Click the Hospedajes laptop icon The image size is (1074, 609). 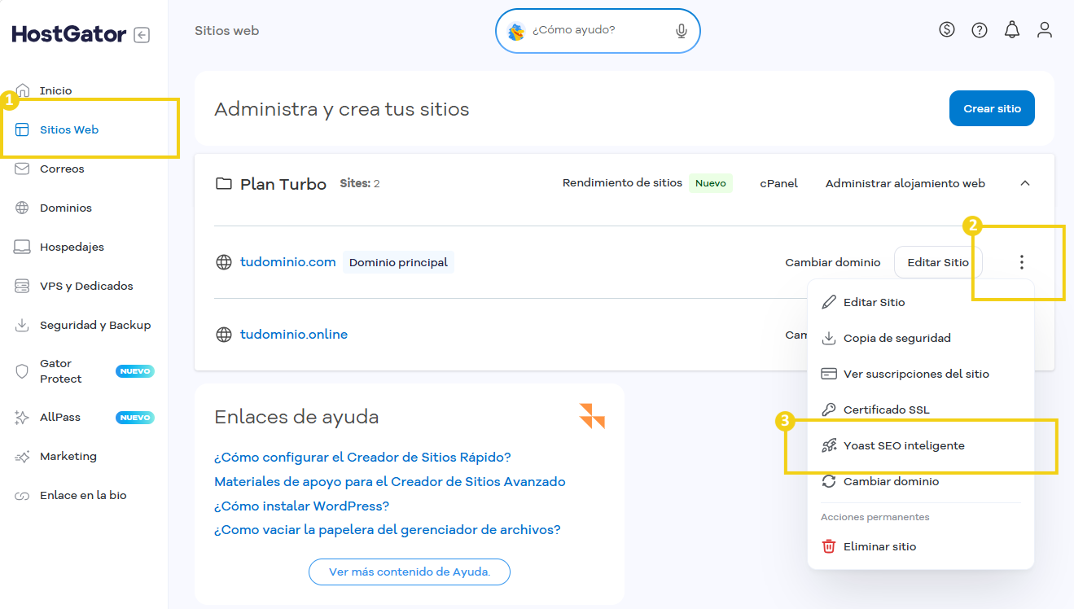tap(23, 247)
